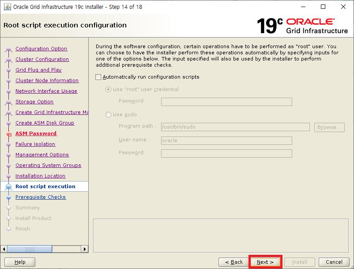Open Management Options step

tap(42, 155)
